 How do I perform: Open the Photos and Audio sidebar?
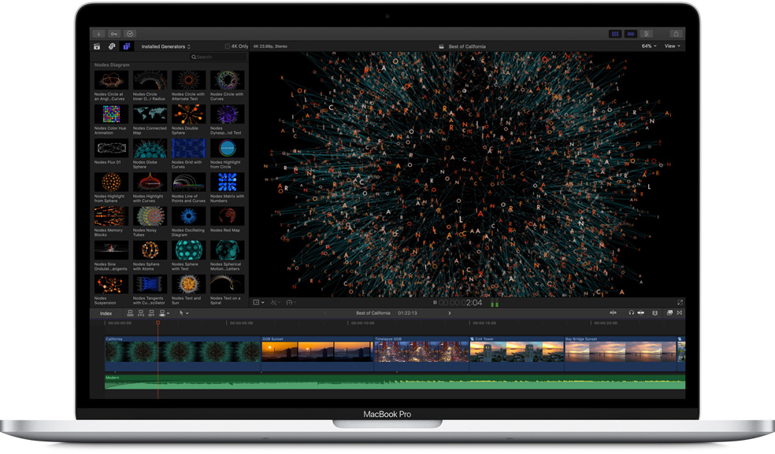(x=112, y=46)
